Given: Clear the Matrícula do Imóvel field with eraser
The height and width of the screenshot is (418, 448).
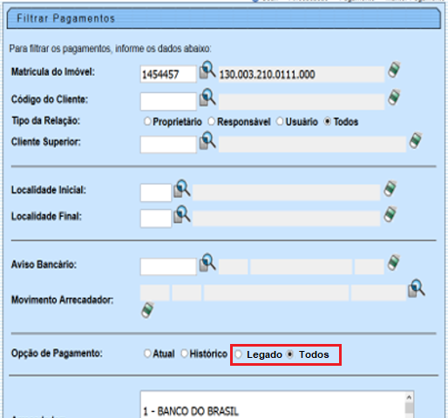Looking at the screenshot, I should pos(394,70).
